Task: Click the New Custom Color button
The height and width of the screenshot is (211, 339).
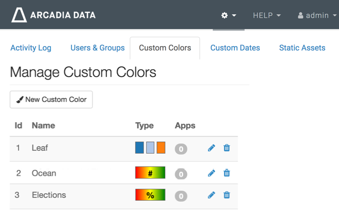Action: [x=51, y=99]
